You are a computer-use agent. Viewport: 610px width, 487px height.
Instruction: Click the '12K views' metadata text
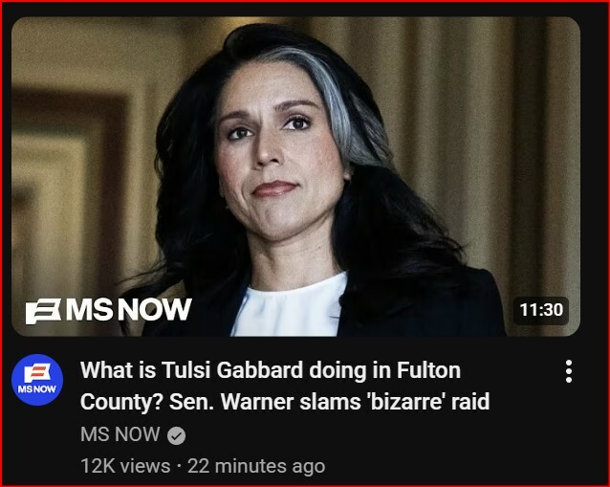pyautogui.click(x=125, y=466)
